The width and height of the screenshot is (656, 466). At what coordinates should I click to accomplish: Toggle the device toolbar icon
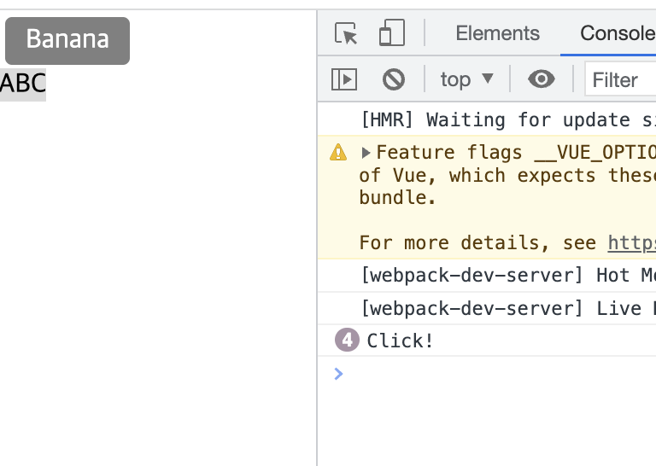click(392, 32)
